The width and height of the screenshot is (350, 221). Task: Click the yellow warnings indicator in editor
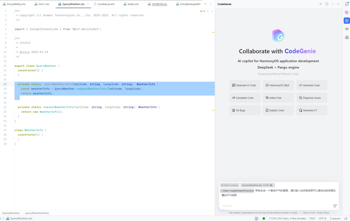pyautogui.click(x=202, y=11)
